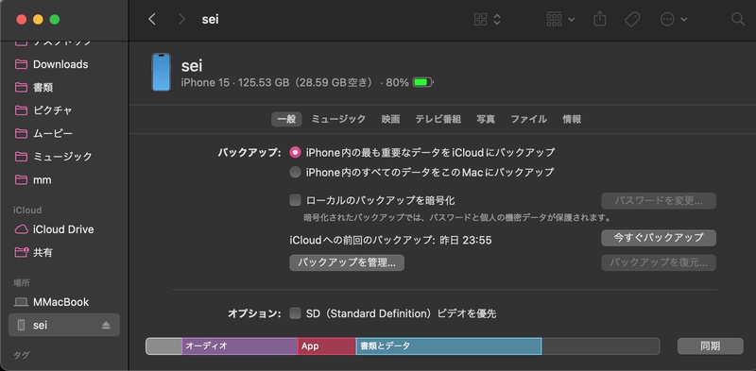Open Downloads folder in sidebar
The image size is (756, 371).
pyautogui.click(x=64, y=64)
